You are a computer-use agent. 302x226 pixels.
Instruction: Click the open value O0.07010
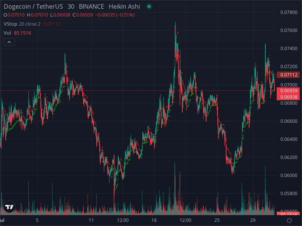(x=14, y=15)
